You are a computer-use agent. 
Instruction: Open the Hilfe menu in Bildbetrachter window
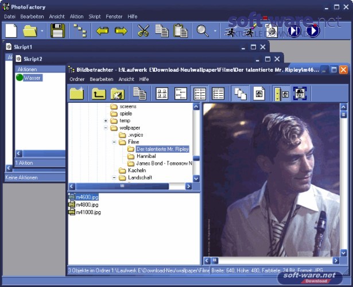(144, 79)
